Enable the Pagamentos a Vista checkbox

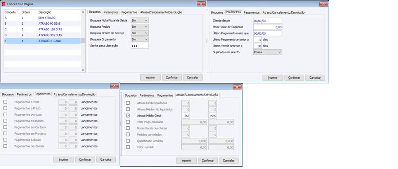click(5, 102)
